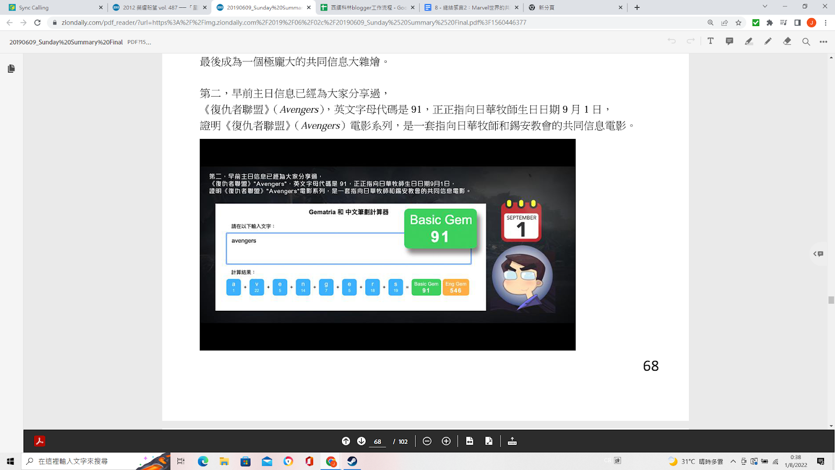Click the download PDF icon
Screen dimensions: 835x470
point(512,441)
